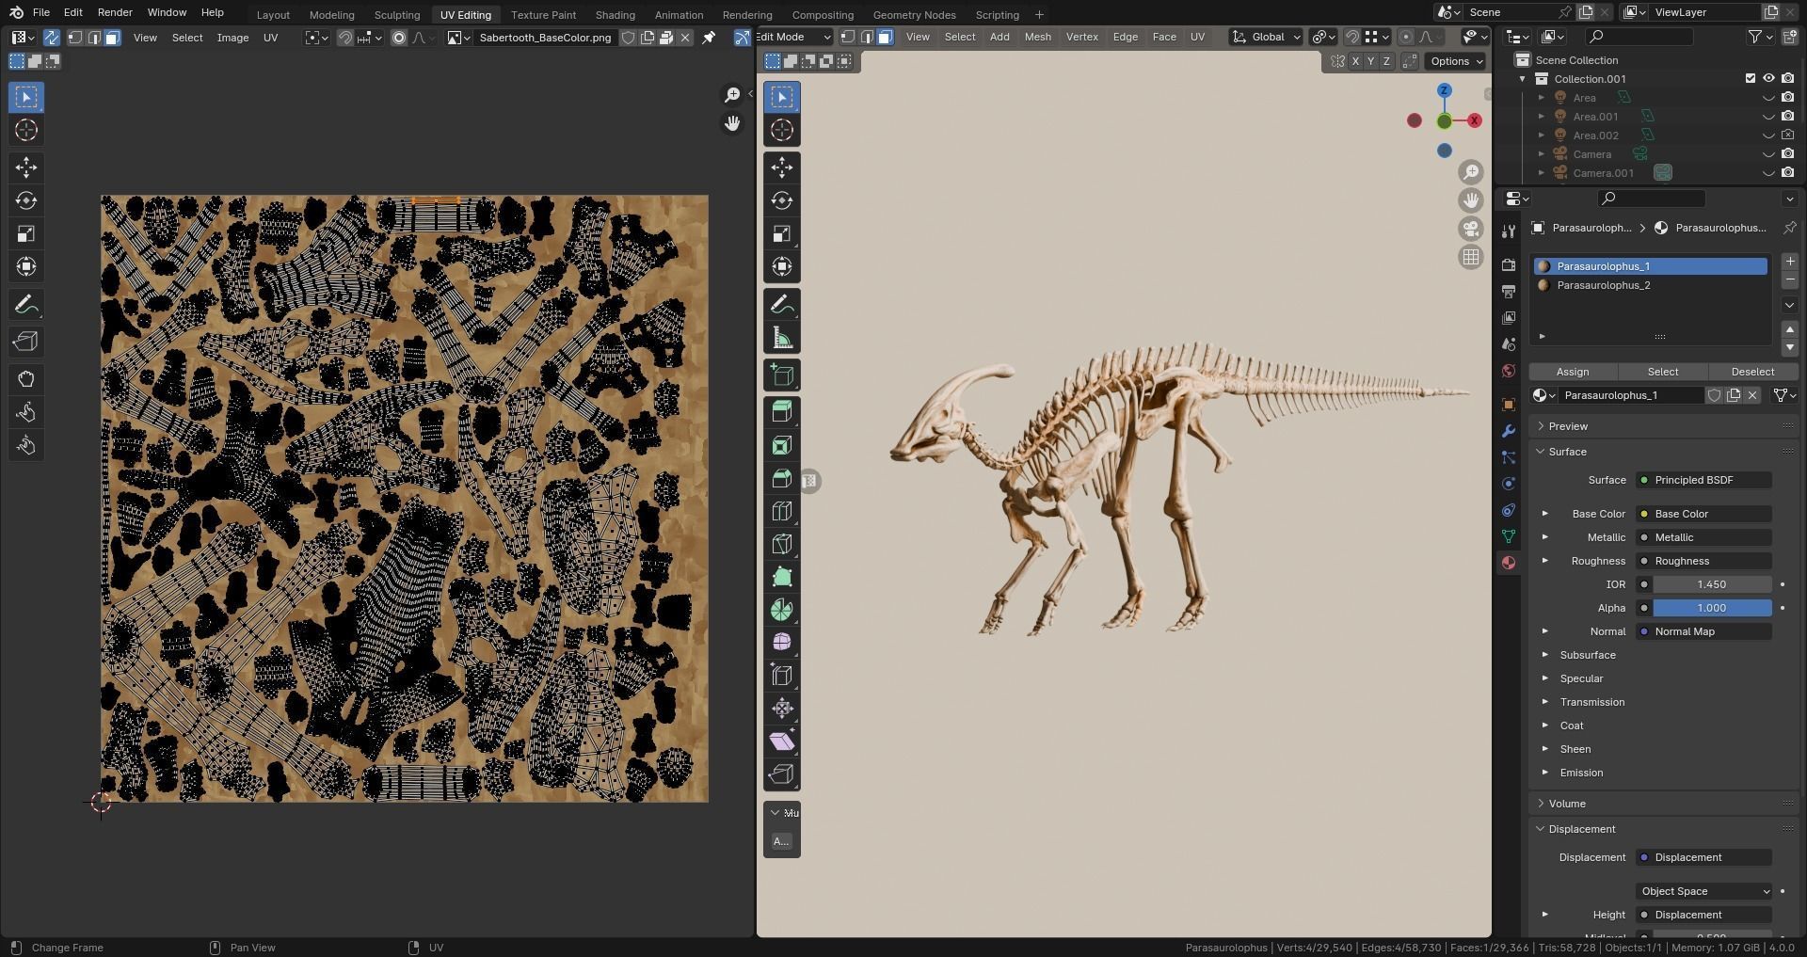Open the Global transform orientation dropdown
Viewport: 1807px width, 957px height.
pos(1267,37)
